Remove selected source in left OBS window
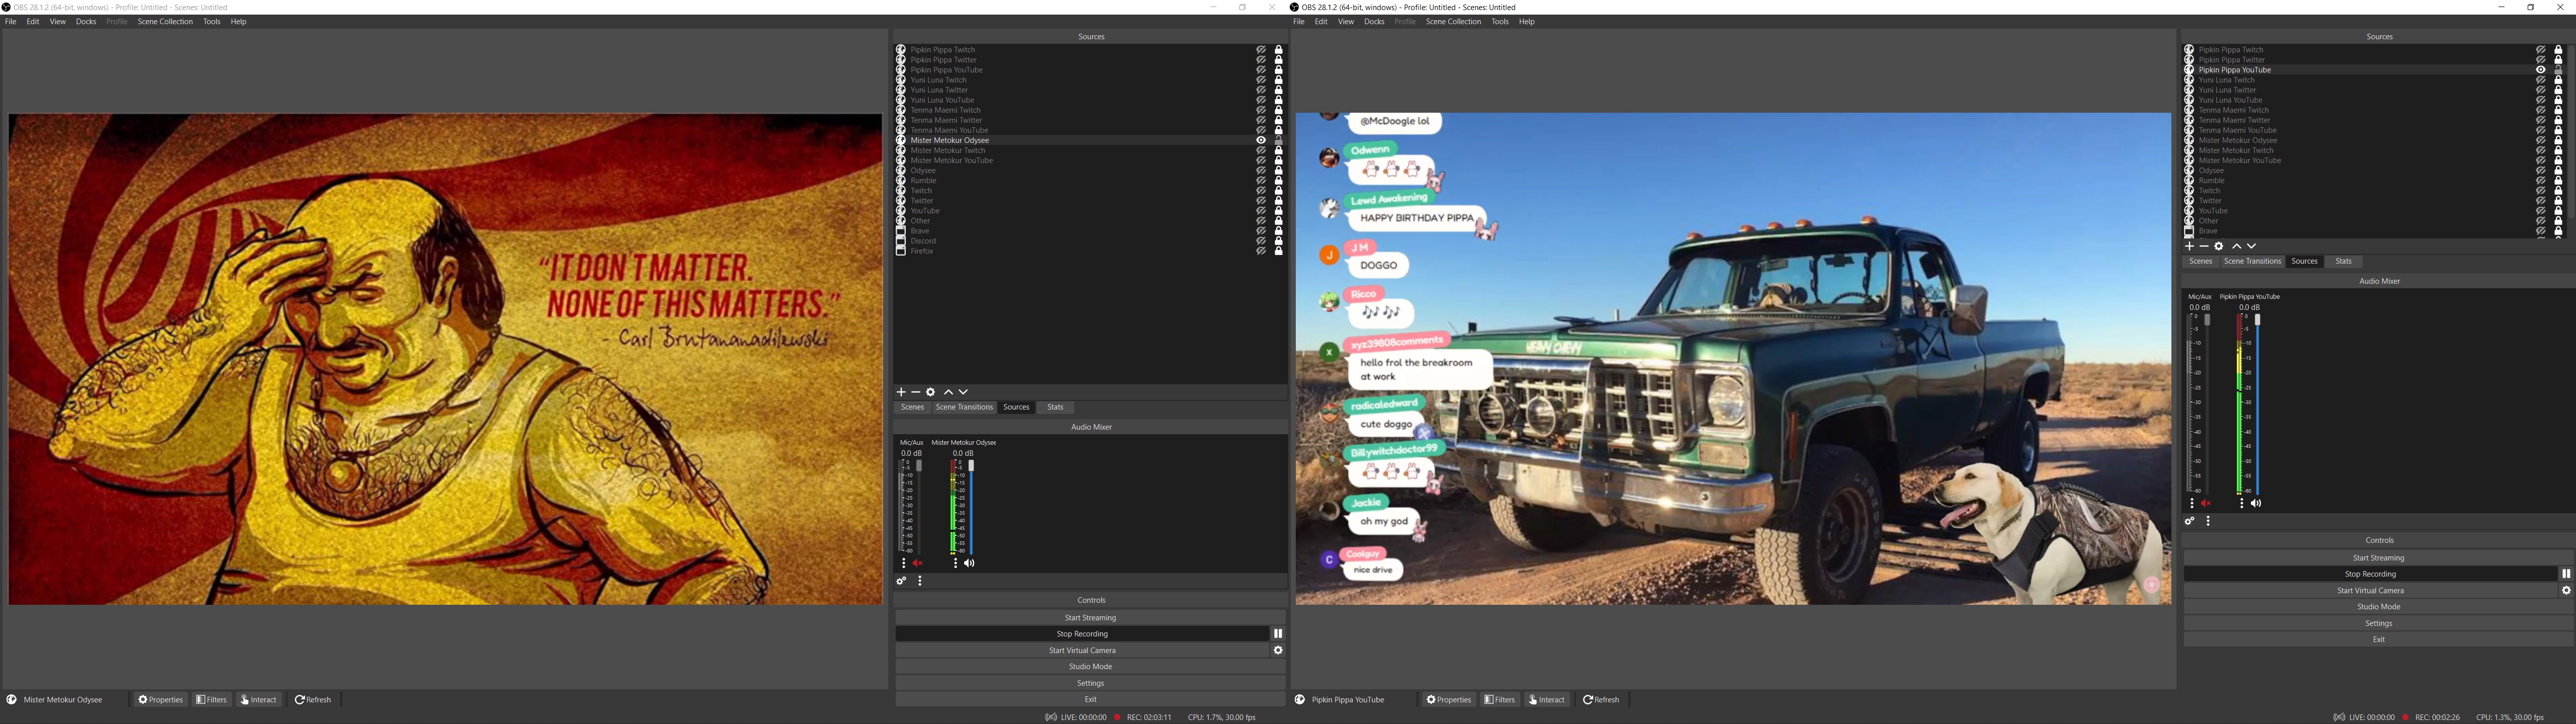This screenshot has width=2576, height=724. tap(916, 392)
